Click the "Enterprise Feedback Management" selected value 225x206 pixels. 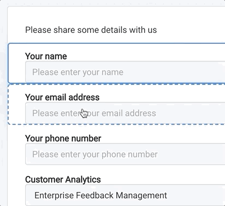click(100, 195)
